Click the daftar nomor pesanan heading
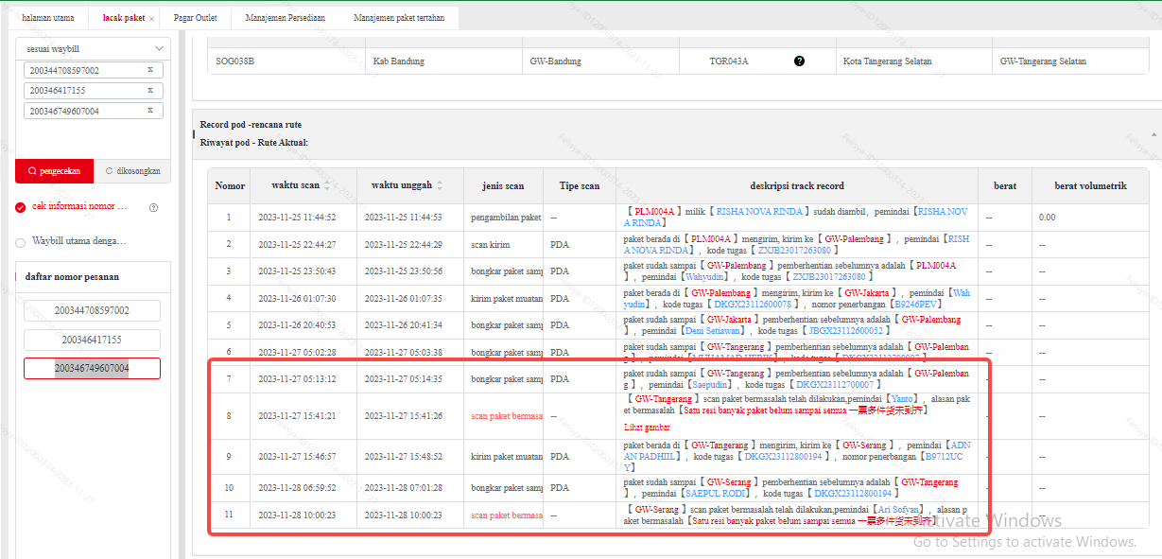This screenshot has height=559, width=1162. [x=72, y=277]
